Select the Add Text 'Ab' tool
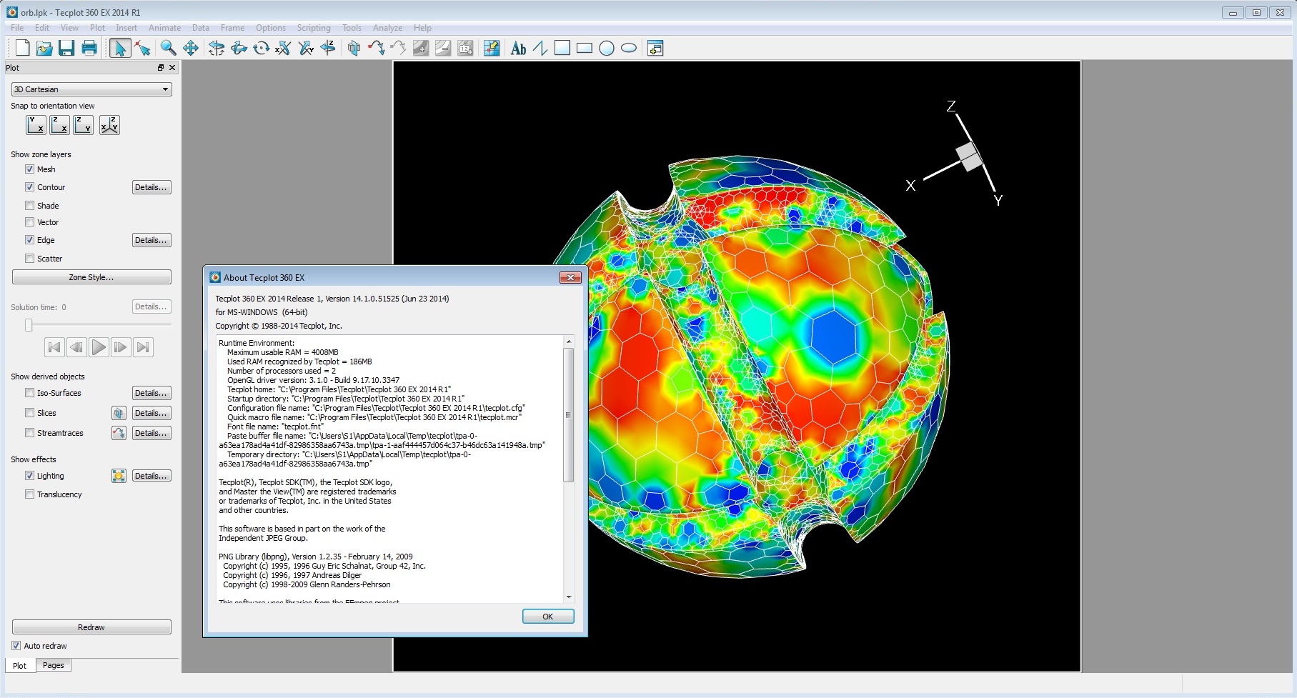Image resolution: width=1297 pixels, height=698 pixels. [518, 48]
